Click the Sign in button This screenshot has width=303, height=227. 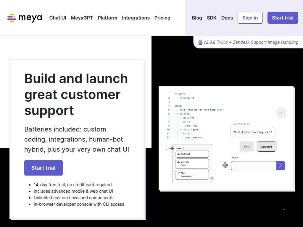click(x=250, y=18)
